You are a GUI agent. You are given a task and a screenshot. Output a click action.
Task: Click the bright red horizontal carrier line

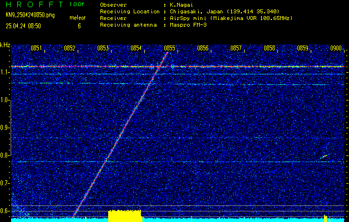(178, 67)
